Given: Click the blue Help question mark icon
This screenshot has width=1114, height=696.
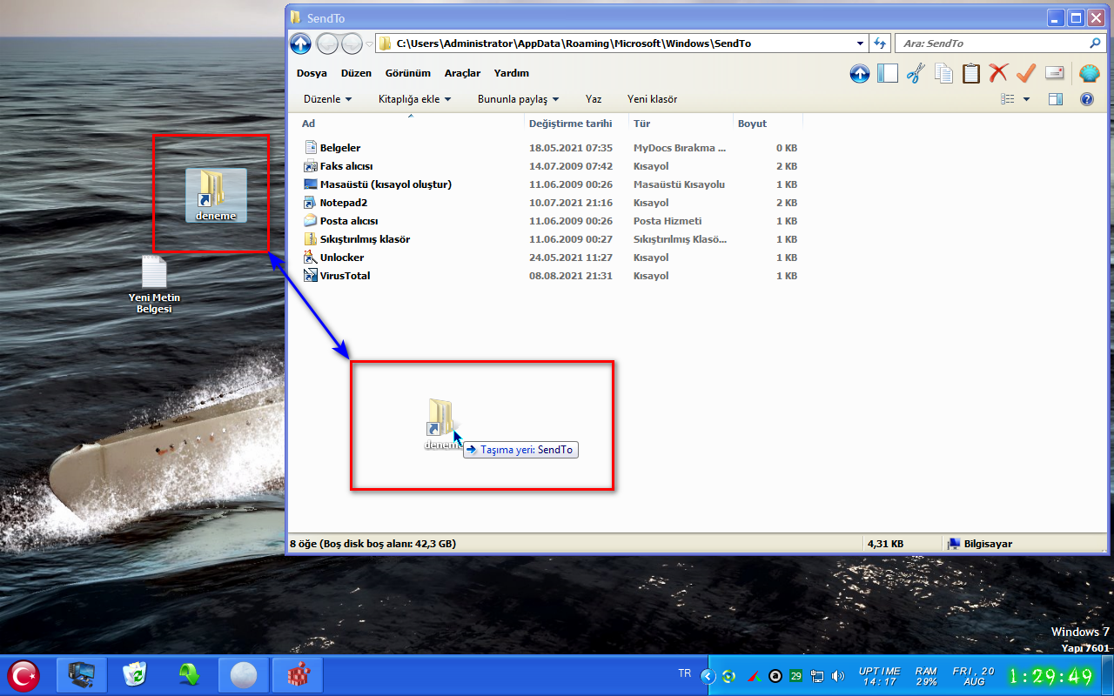Looking at the screenshot, I should pyautogui.click(x=1086, y=99).
